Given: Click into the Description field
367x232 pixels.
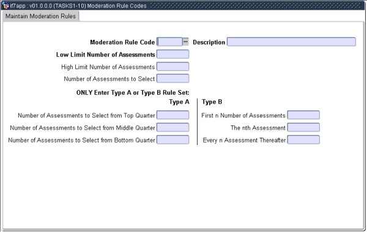Looking at the screenshot, I should coord(291,42).
